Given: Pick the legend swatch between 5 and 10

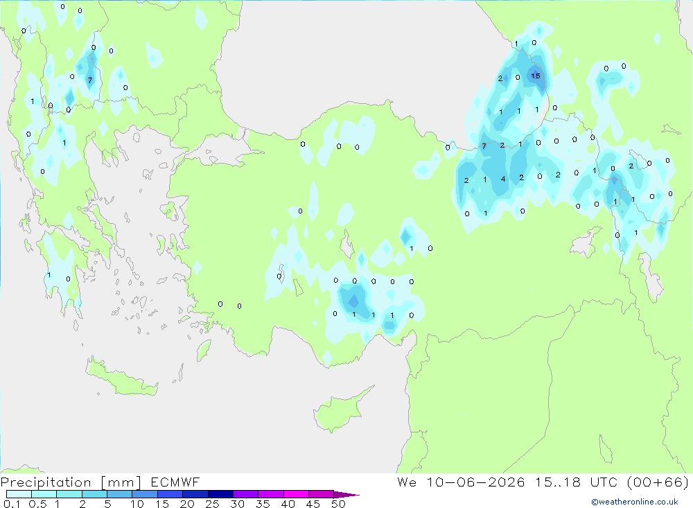Looking at the screenshot, I should 119,494.
